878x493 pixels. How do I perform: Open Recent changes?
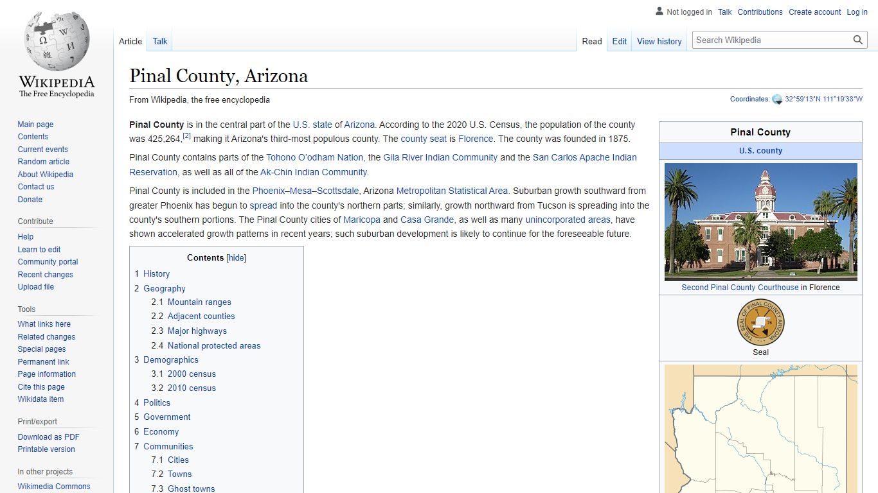(45, 275)
